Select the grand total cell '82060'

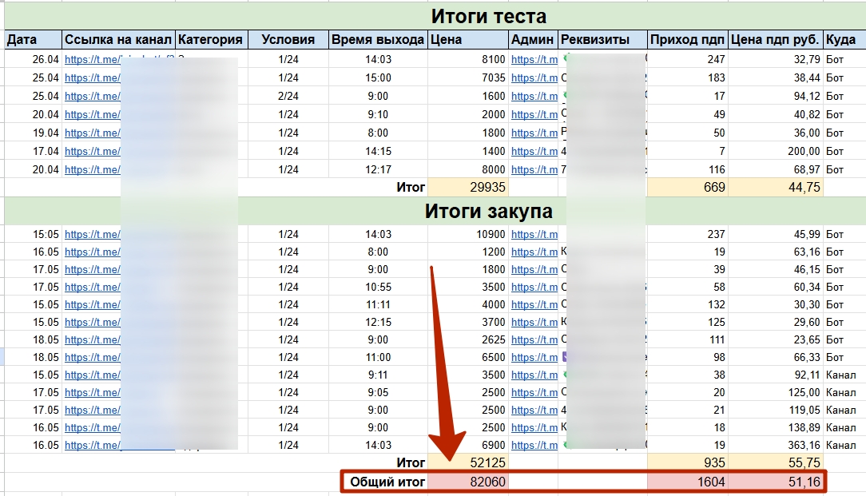tap(468, 482)
